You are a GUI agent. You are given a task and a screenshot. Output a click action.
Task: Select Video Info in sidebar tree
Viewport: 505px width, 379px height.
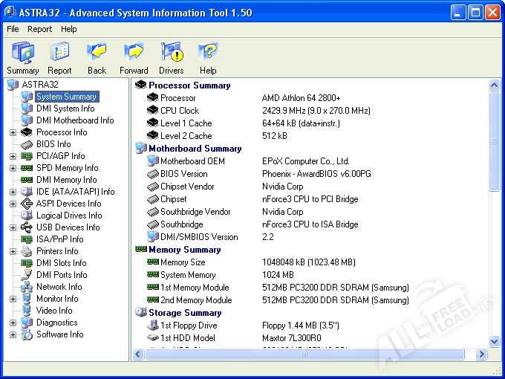click(54, 311)
